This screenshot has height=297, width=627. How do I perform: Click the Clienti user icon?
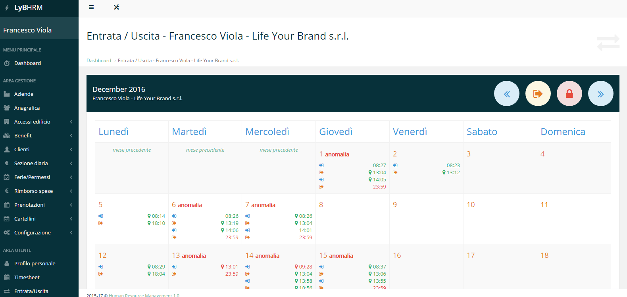[7, 149]
